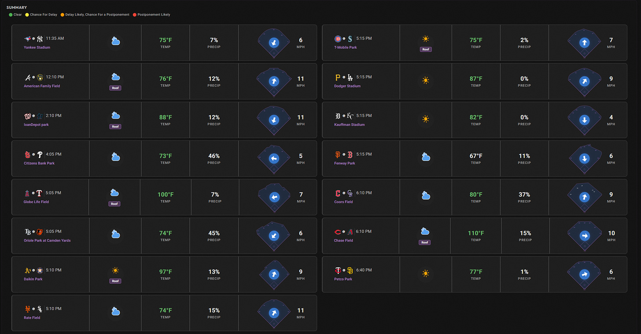Select the Fenway Park wind diamond
641x334 pixels.
pos(584,158)
